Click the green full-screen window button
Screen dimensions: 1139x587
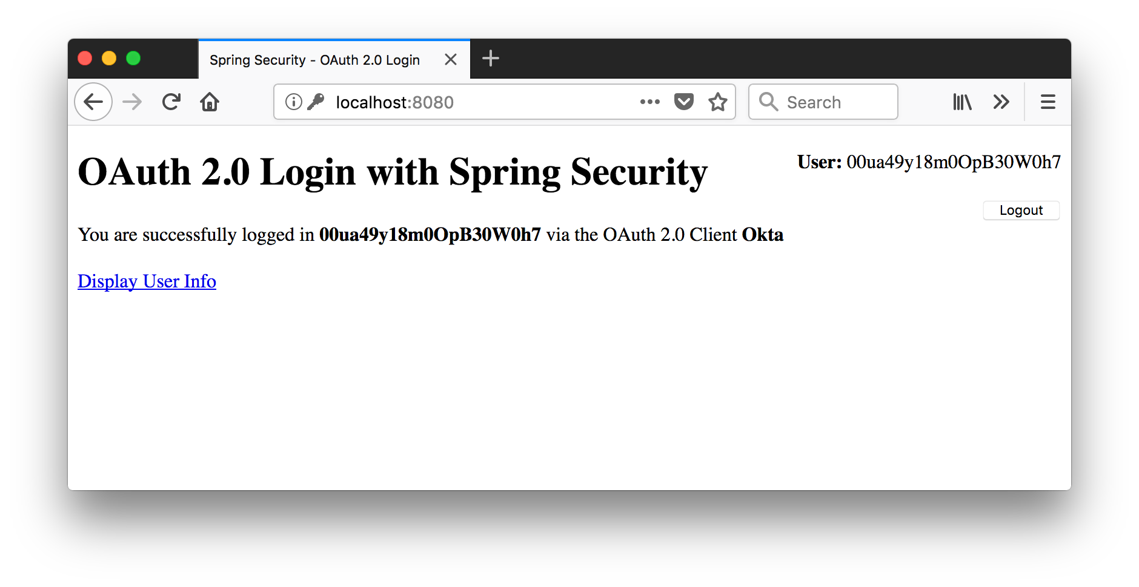[133, 58]
